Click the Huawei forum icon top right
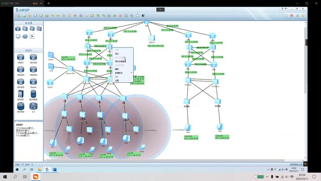This screenshot has height=181, width=321. [x=292, y=16]
